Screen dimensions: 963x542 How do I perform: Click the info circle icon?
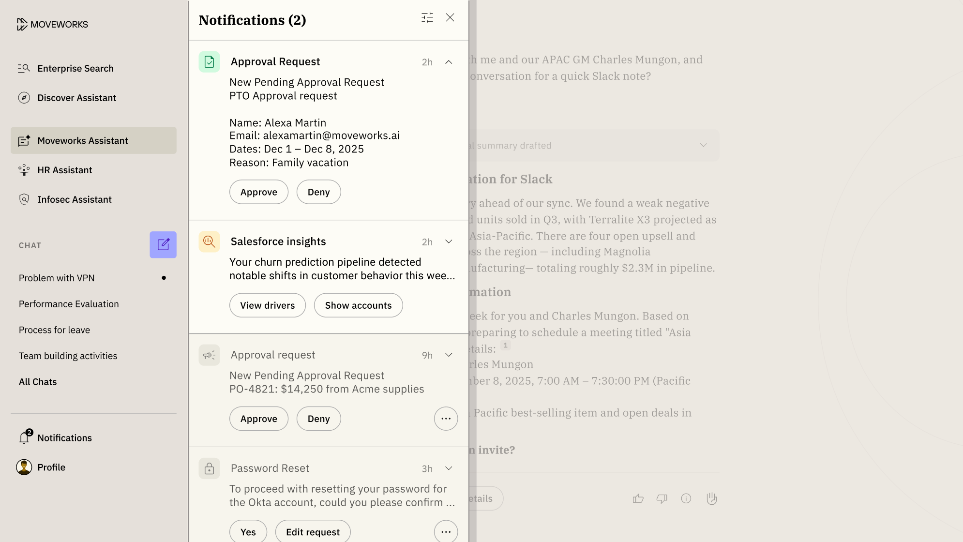pyautogui.click(x=686, y=498)
